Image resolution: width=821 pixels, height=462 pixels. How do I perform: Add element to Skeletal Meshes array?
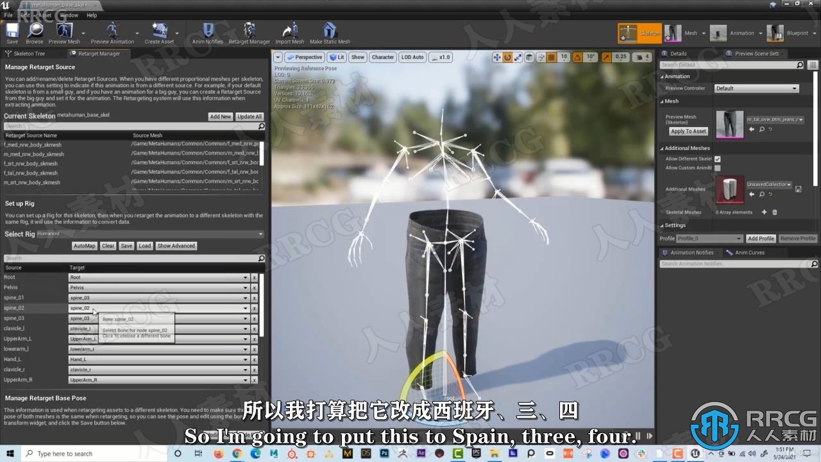pyautogui.click(x=764, y=212)
